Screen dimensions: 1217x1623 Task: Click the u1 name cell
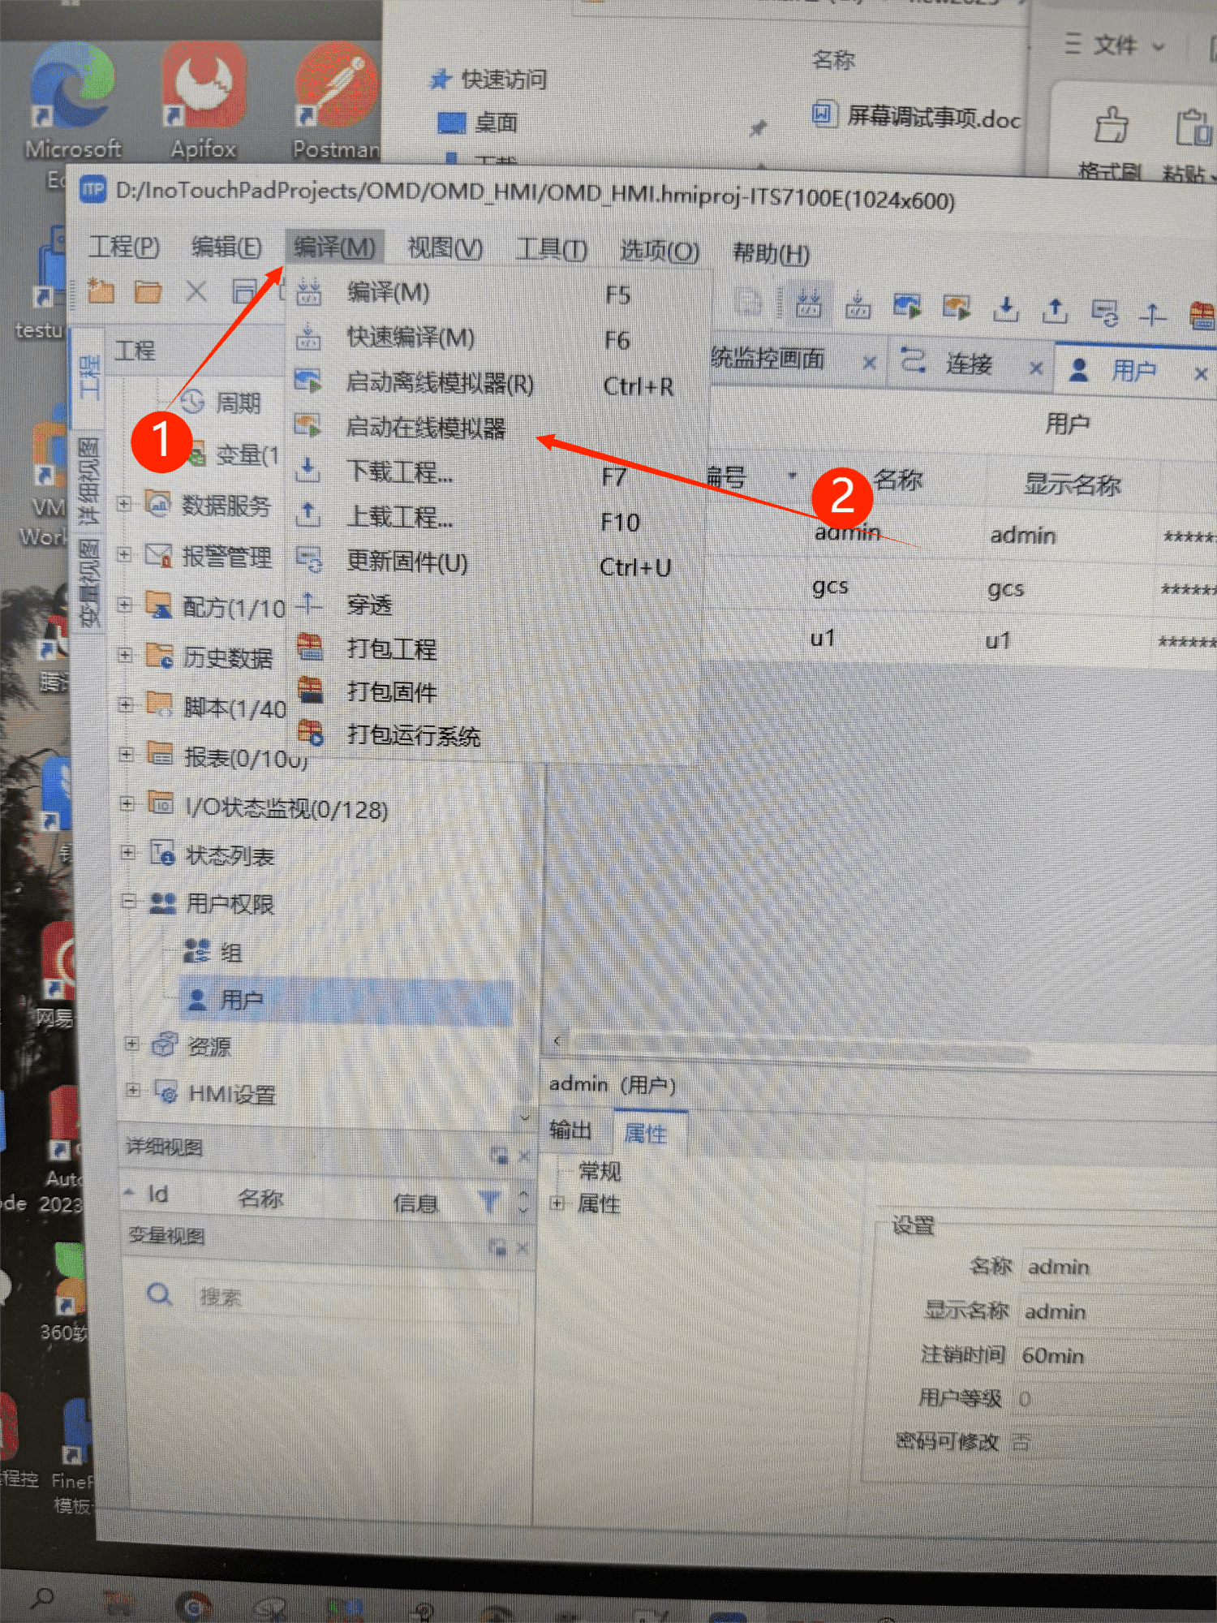(x=823, y=639)
